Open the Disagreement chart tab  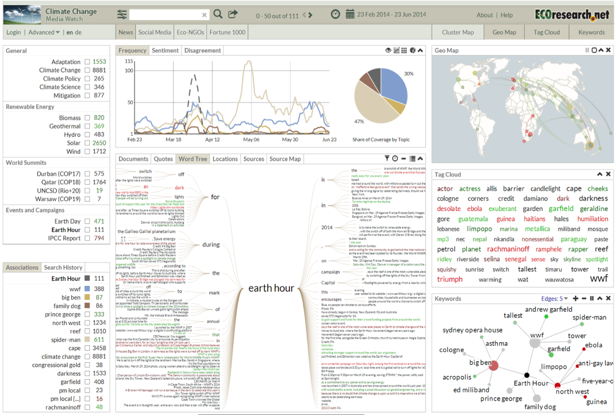click(x=203, y=50)
